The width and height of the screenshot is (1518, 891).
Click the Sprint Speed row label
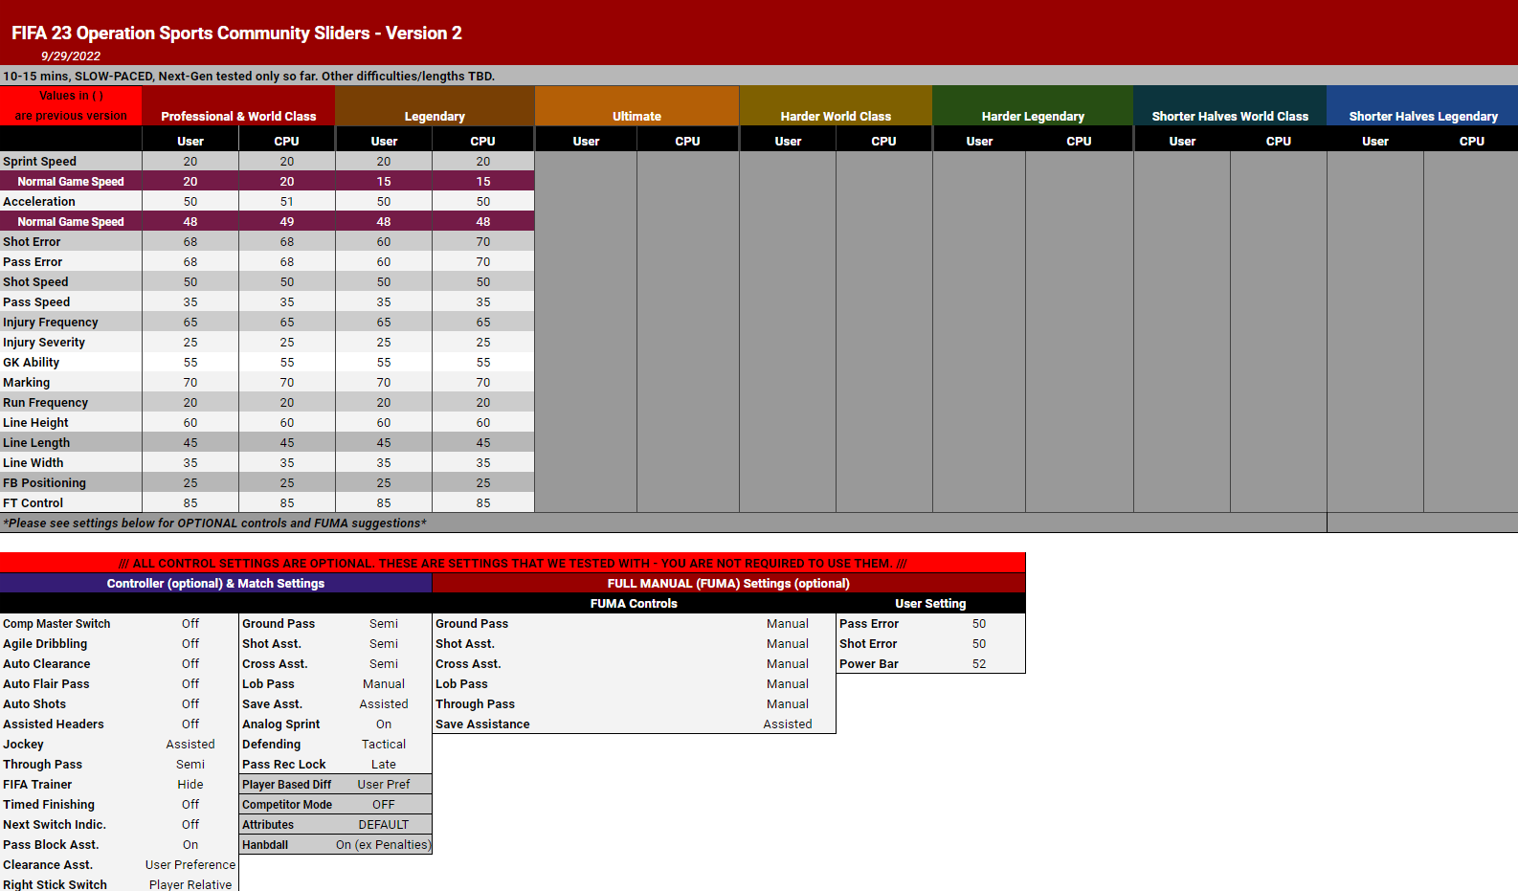40,162
